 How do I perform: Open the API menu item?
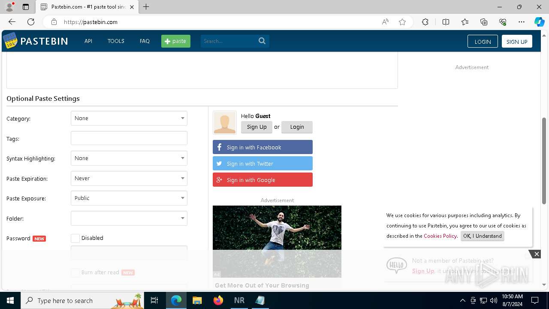click(x=88, y=41)
